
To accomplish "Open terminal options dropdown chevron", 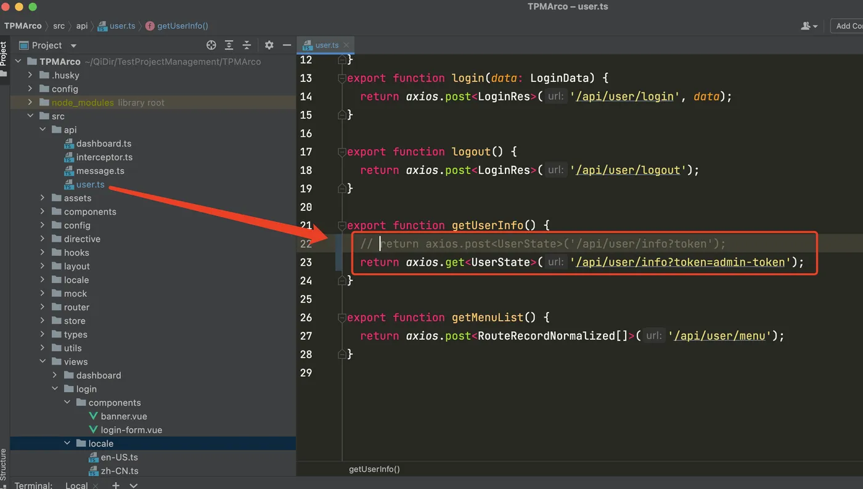I will tap(133, 485).
